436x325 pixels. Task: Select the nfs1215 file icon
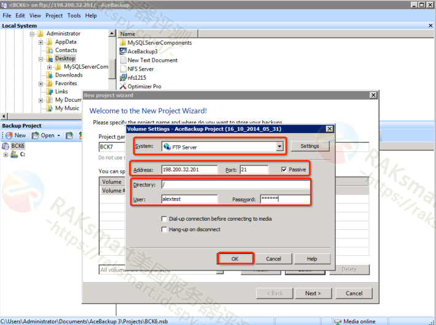point(123,77)
